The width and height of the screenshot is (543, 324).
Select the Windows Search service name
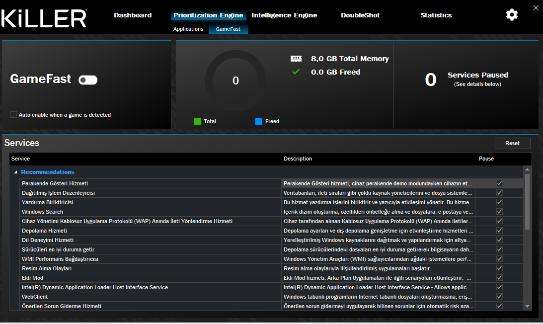coord(42,212)
